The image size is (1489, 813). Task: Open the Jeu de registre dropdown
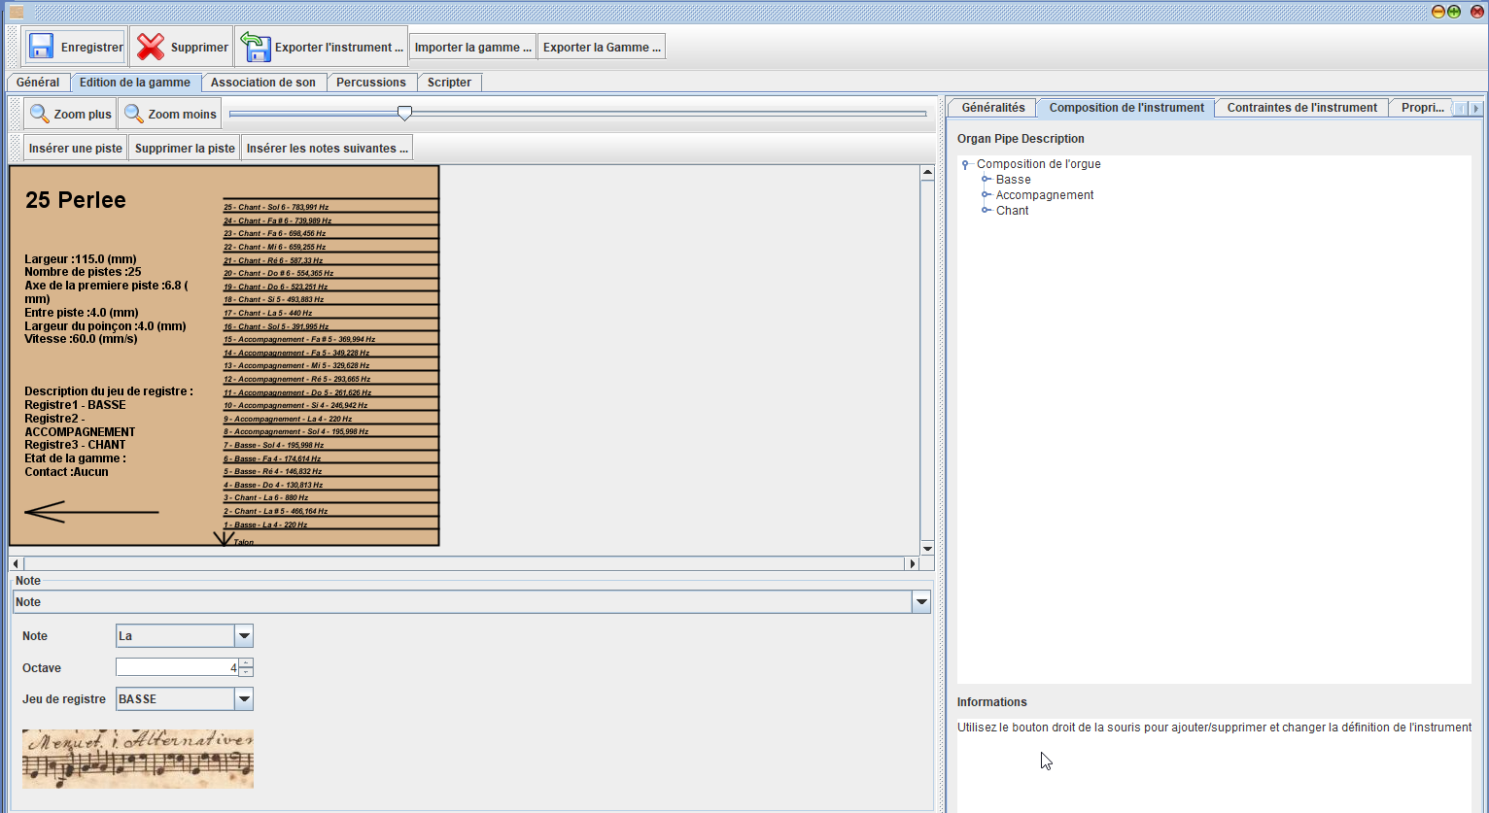[244, 699]
